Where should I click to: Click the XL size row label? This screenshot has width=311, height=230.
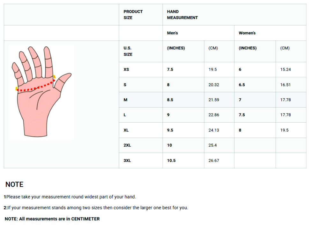126,130
